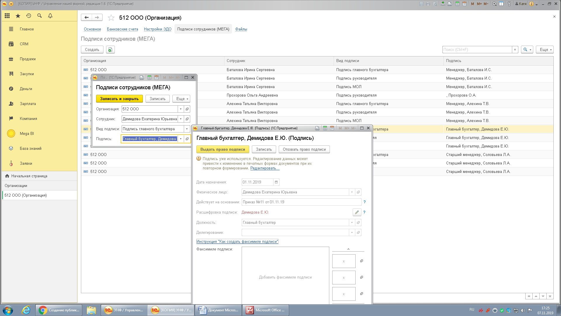Expand the Подпись field dropdown
The width and height of the screenshot is (561, 316).
pyautogui.click(x=181, y=139)
